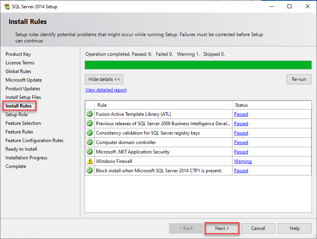Screen dimensions: 317x239
Task: Click check icon beside Previous releases of SQL Server 2008
Action: [x=90, y=123]
